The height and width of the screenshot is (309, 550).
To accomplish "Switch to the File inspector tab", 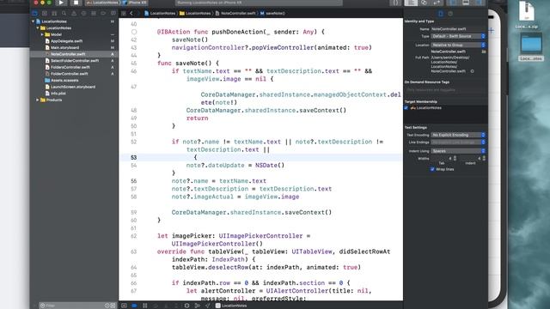I will tap(441, 14).
